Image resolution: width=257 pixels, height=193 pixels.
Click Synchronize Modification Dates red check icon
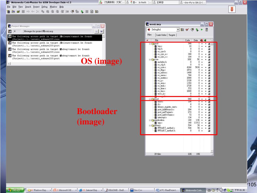187,30
